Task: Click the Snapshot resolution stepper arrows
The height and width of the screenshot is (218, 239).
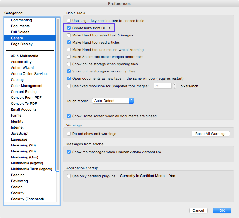Action: (175, 86)
